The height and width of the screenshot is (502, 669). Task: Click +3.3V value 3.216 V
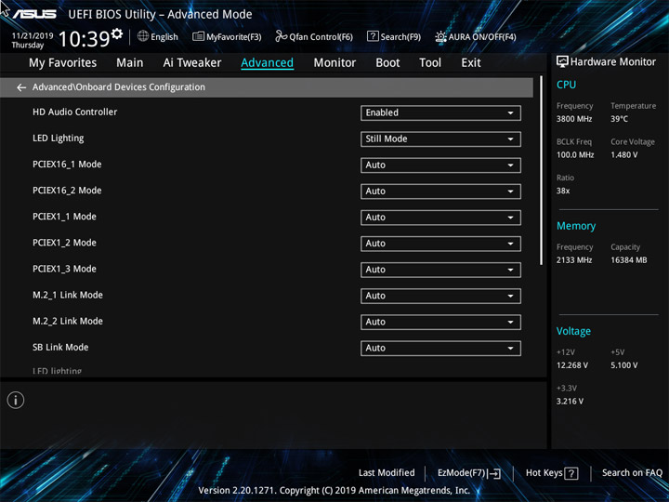point(570,402)
